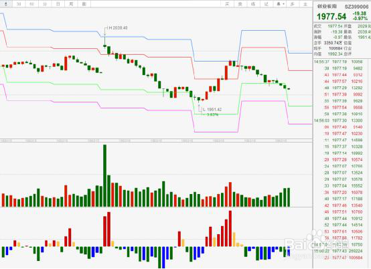Click the L 1961.42 low label on chart
371x269 pixels.
coord(212,110)
